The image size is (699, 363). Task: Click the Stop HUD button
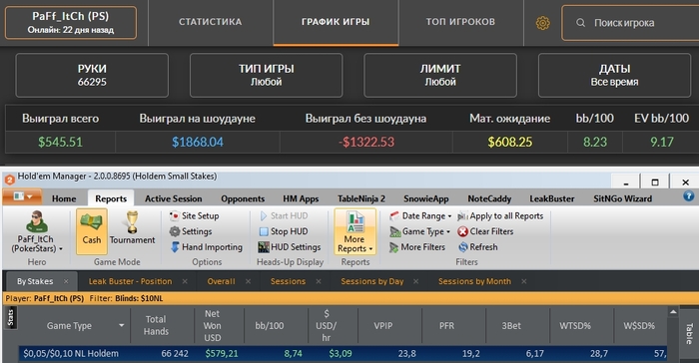click(x=284, y=231)
